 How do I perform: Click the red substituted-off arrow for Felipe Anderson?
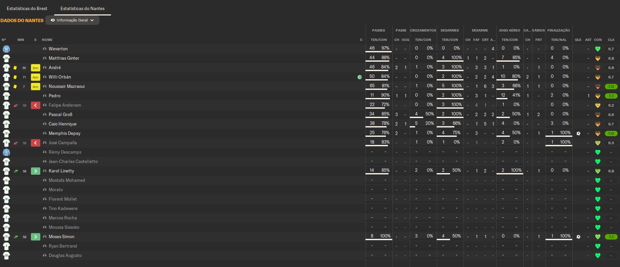[36, 105]
